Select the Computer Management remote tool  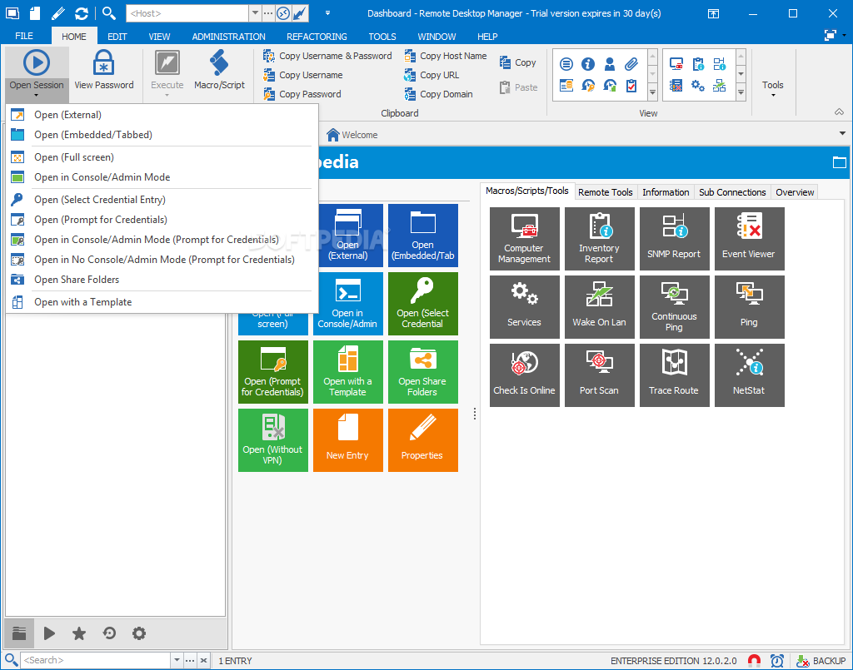[524, 239]
